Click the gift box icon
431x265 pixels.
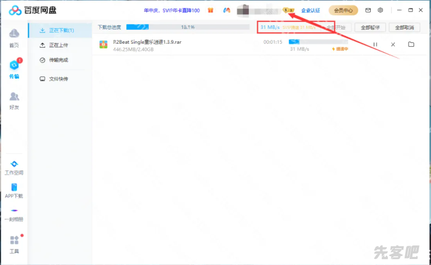(211, 10)
